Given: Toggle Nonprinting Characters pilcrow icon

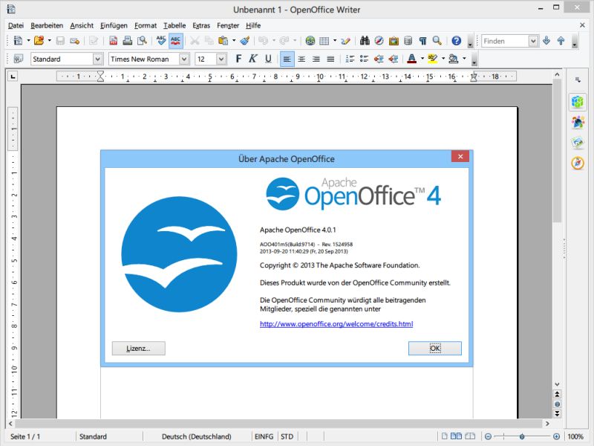Looking at the screenshot, I should point(422,41).
